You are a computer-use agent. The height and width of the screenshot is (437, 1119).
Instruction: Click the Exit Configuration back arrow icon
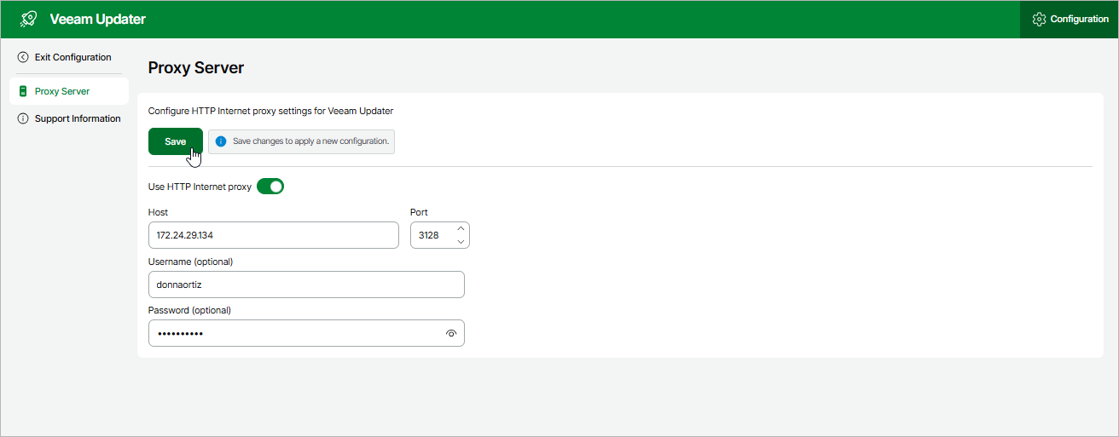23,57
